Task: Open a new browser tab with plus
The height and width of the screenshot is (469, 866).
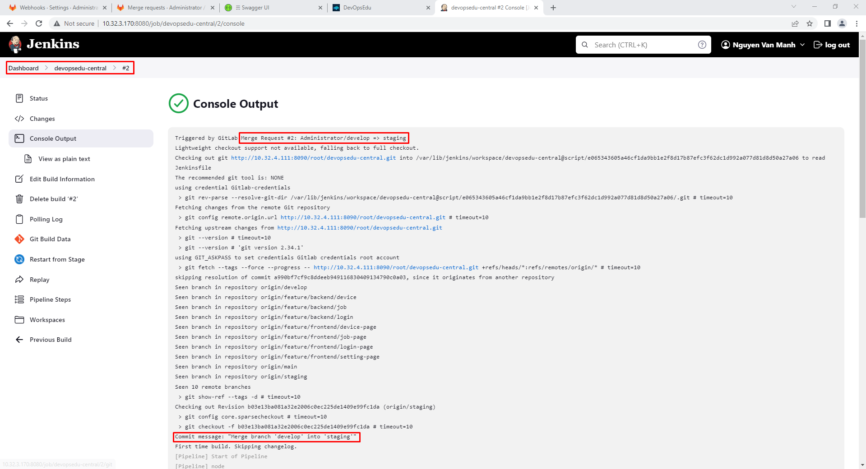Action: 553,8
